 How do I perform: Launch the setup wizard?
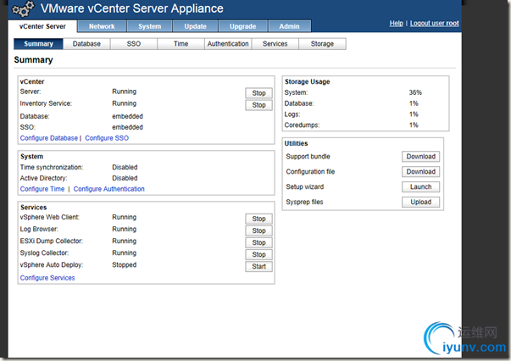pos(420,187)
